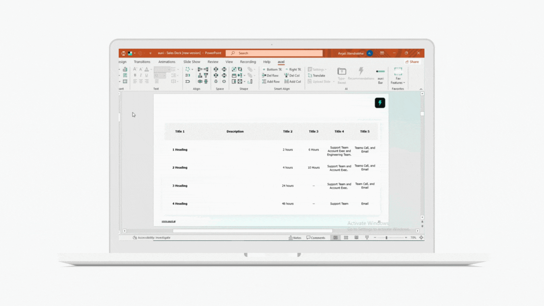This screenshot has width=544, height=306.
Task: Click the horizontal scrollbar thumb
Action: [x=253, y=231]
